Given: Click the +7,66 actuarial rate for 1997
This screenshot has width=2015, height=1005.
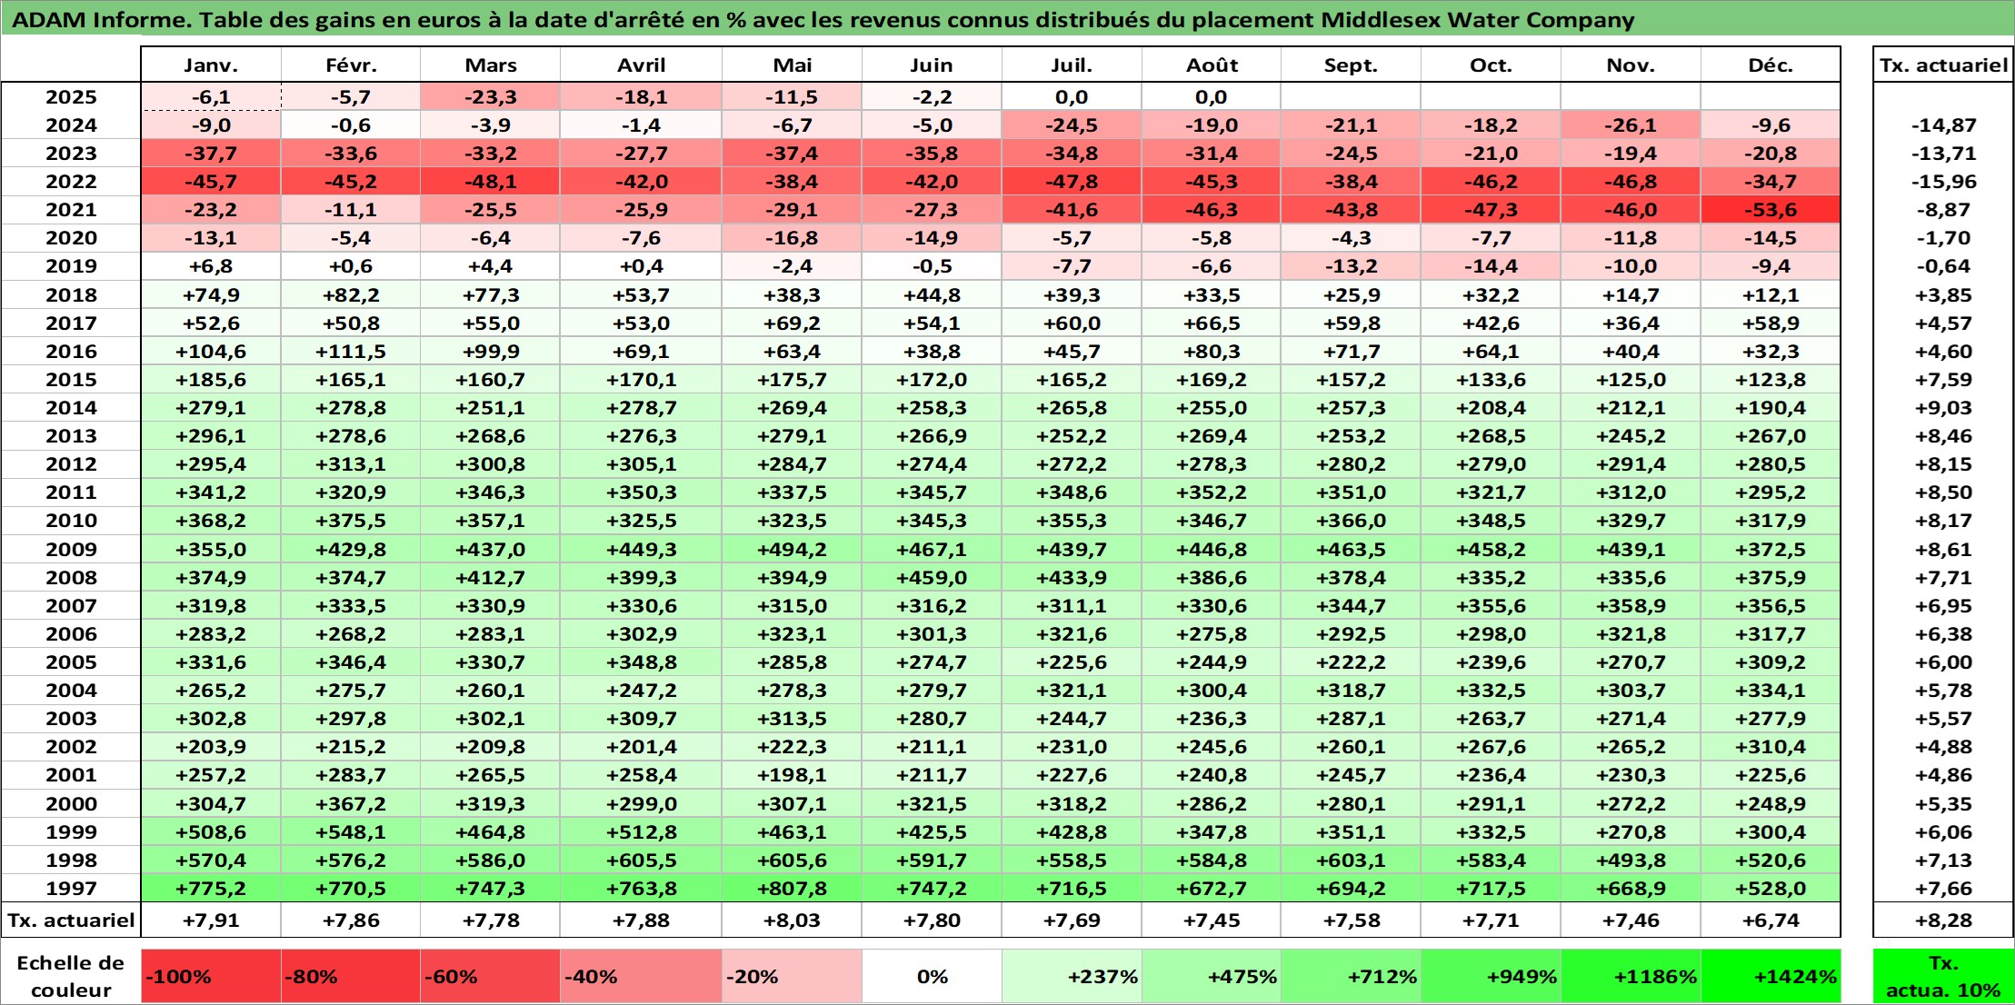Looking at the screenshot, I should pyautogui.click(x=1943, y=889).
